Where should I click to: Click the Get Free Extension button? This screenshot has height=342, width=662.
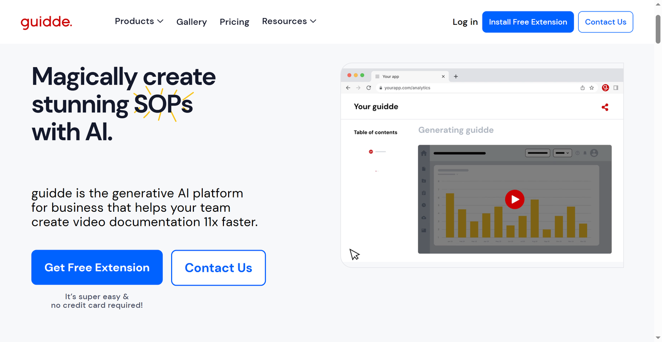(97, 268)
